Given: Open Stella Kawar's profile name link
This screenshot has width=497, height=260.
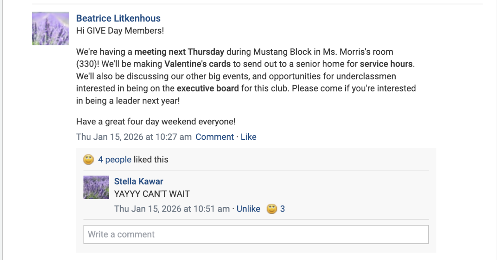Looking at the screenshot, I should coord(139,181).
